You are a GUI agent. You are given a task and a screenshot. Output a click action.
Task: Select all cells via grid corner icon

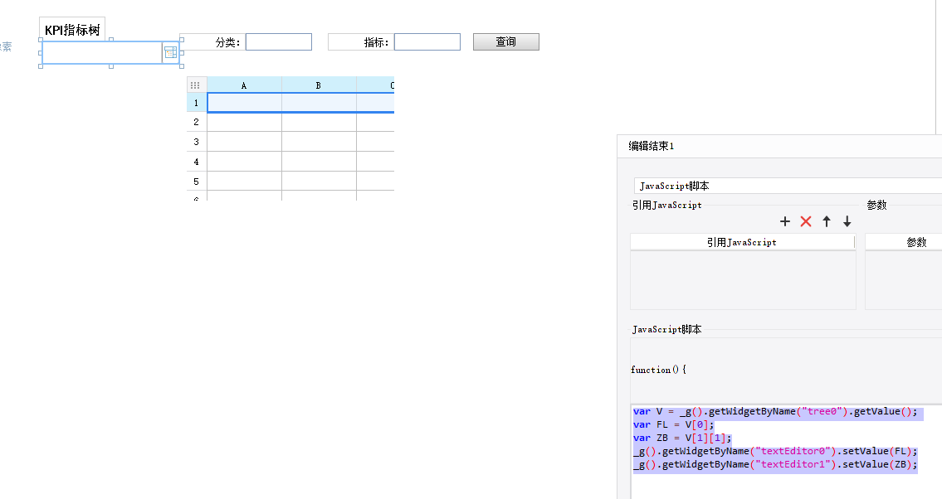[195, 85]
